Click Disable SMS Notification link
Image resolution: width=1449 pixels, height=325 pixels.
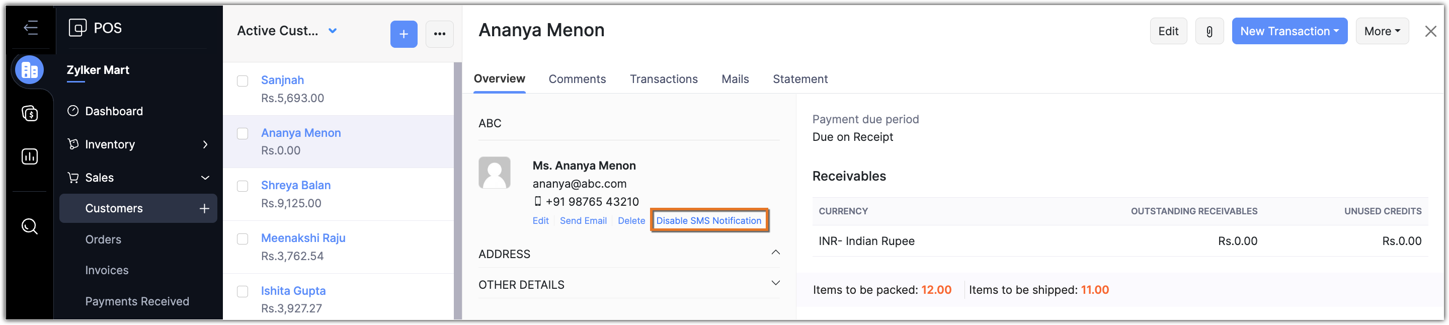[x=708, y=221]
